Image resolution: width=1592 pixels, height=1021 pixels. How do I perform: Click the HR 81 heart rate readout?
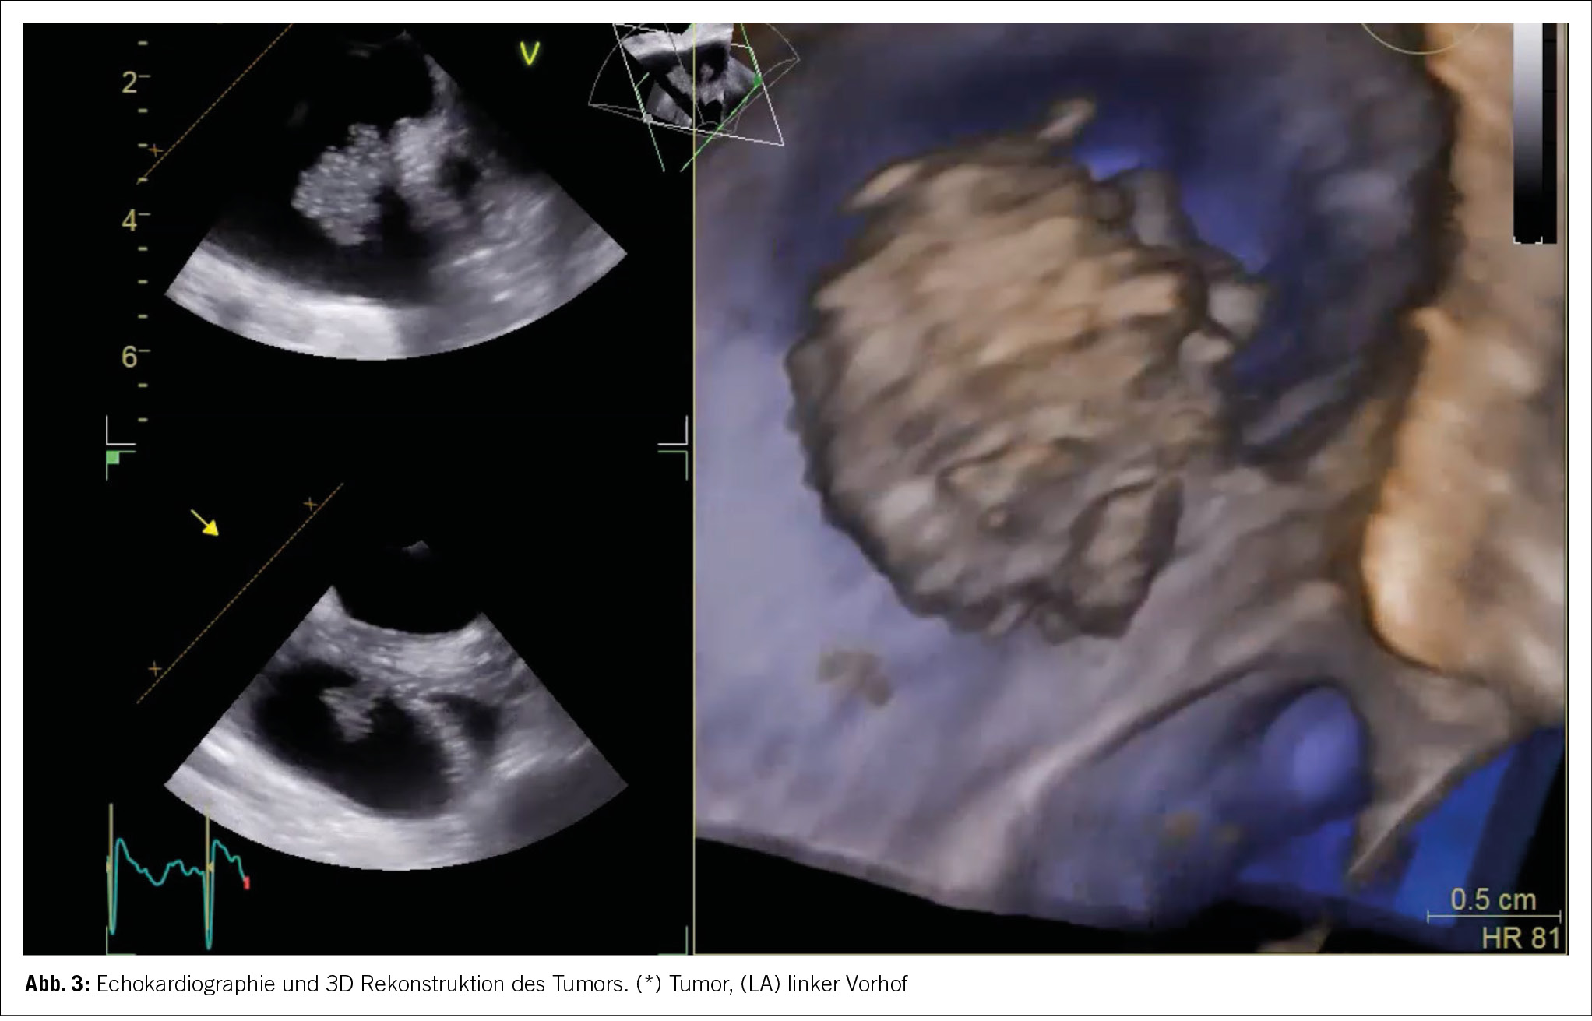coord(1520,938)
